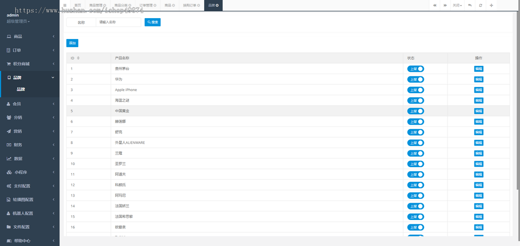The image size is (520, 246).
Task: Click the 分销 group icon in sidebar
Action: (9, 117)
